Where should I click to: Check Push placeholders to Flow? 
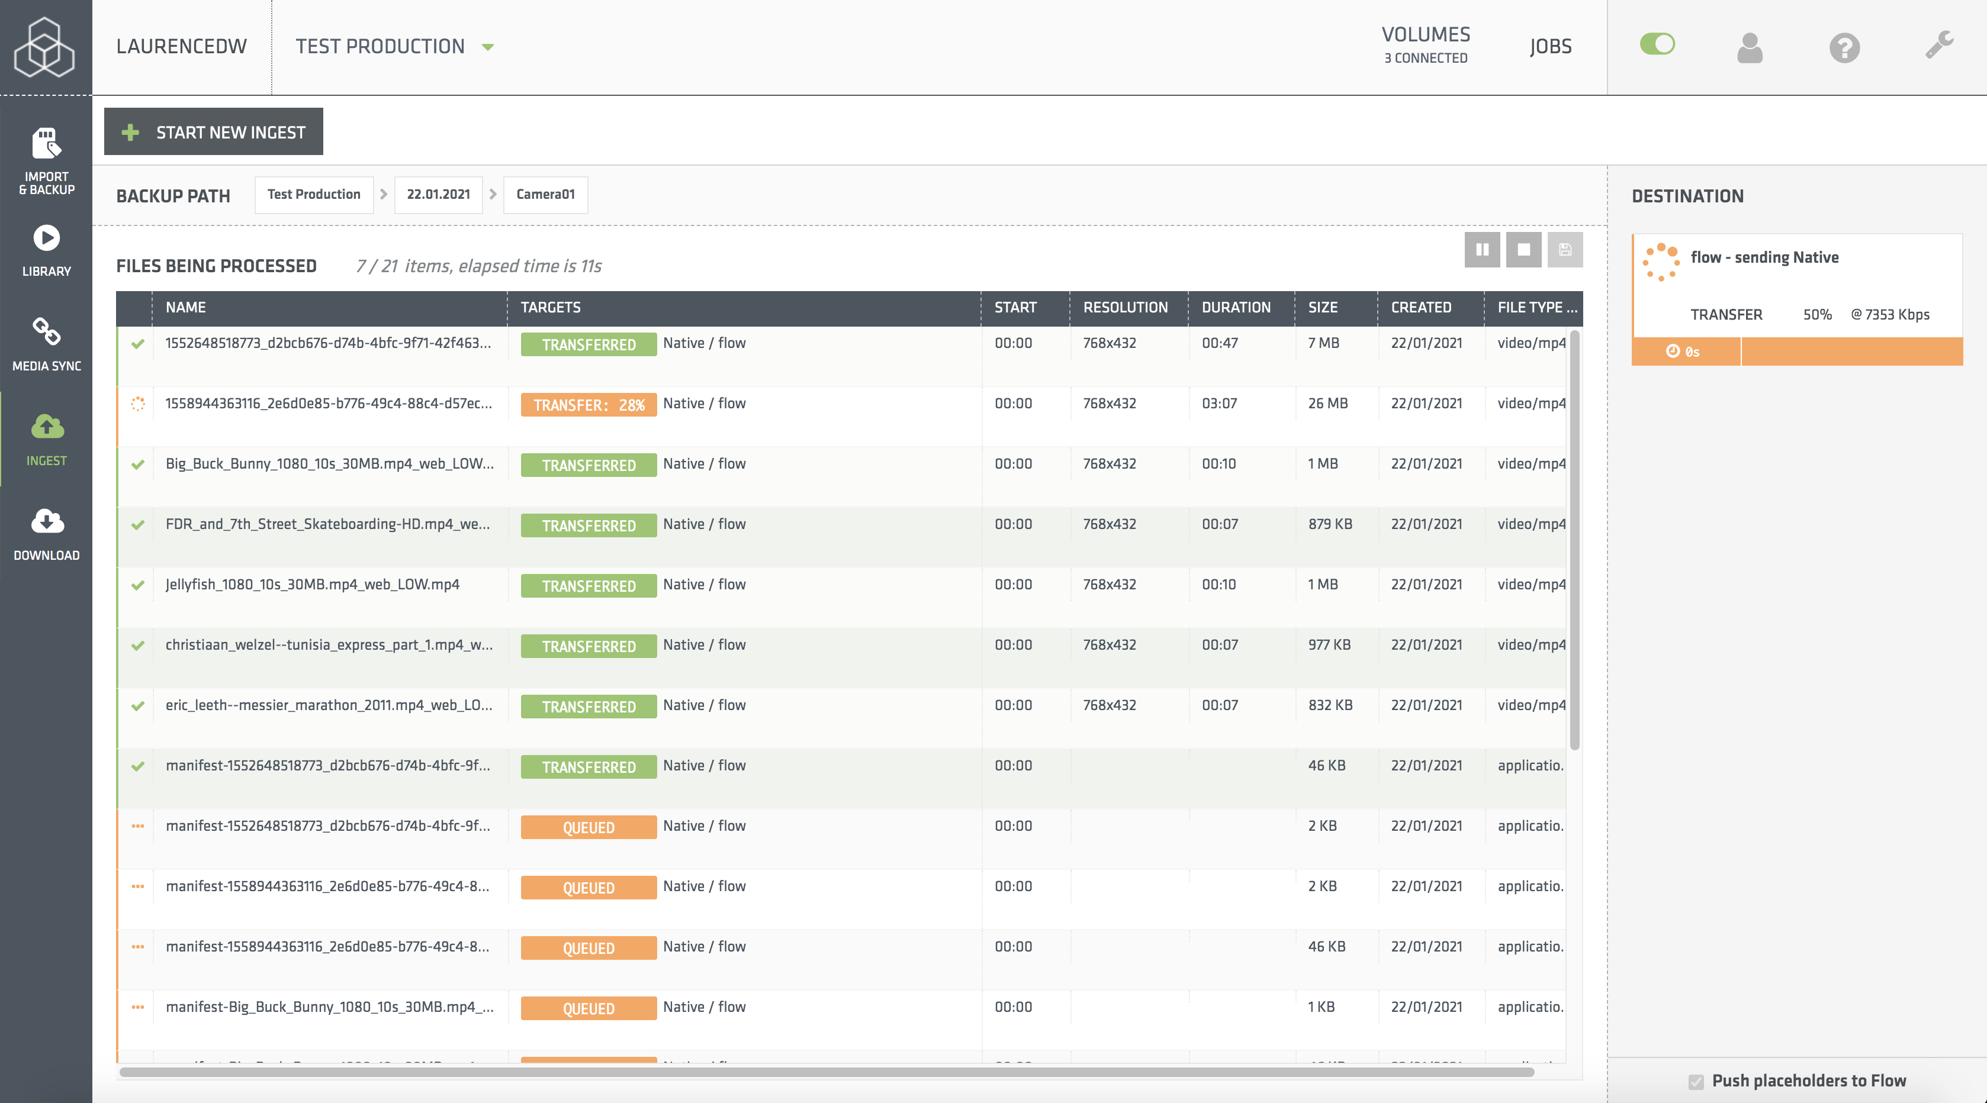(1696, 1082)
